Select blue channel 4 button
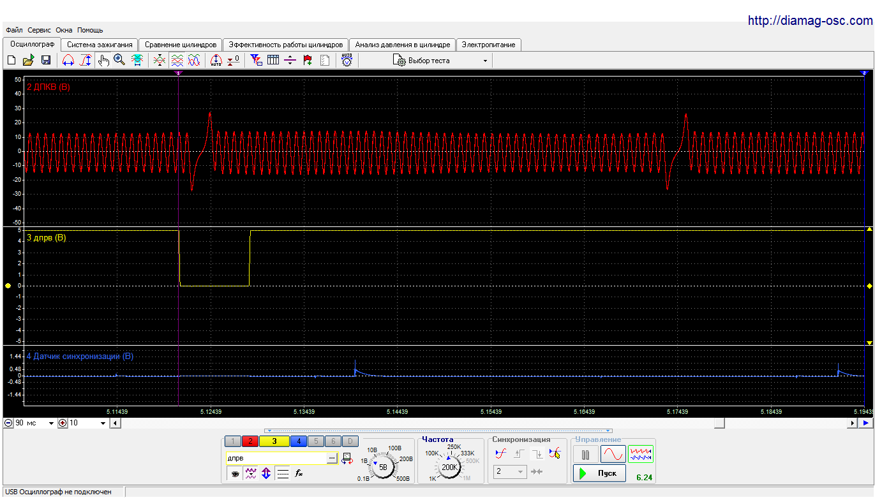 coord(299,441)
